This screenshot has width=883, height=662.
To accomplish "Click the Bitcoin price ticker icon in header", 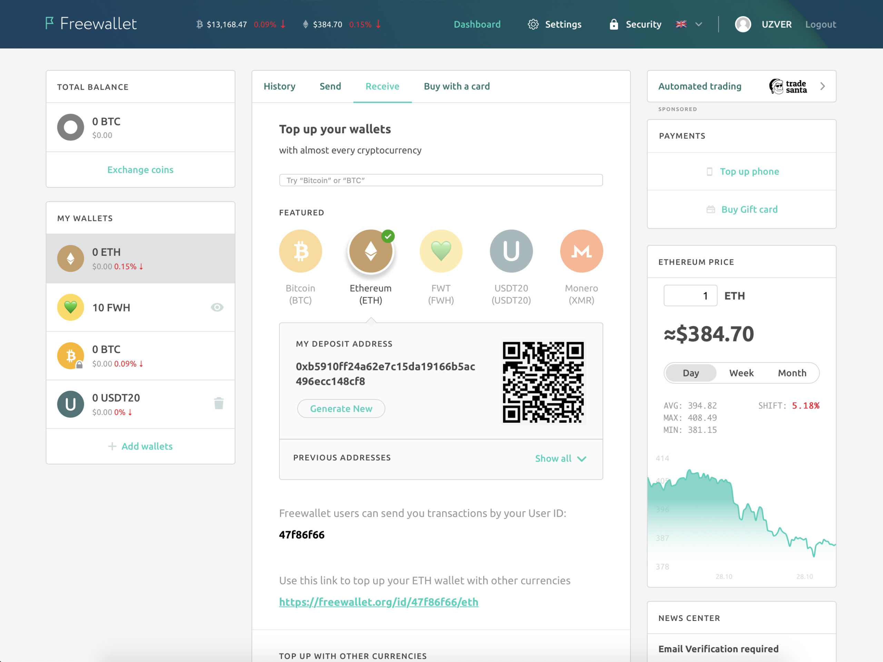I will (200, 25).
